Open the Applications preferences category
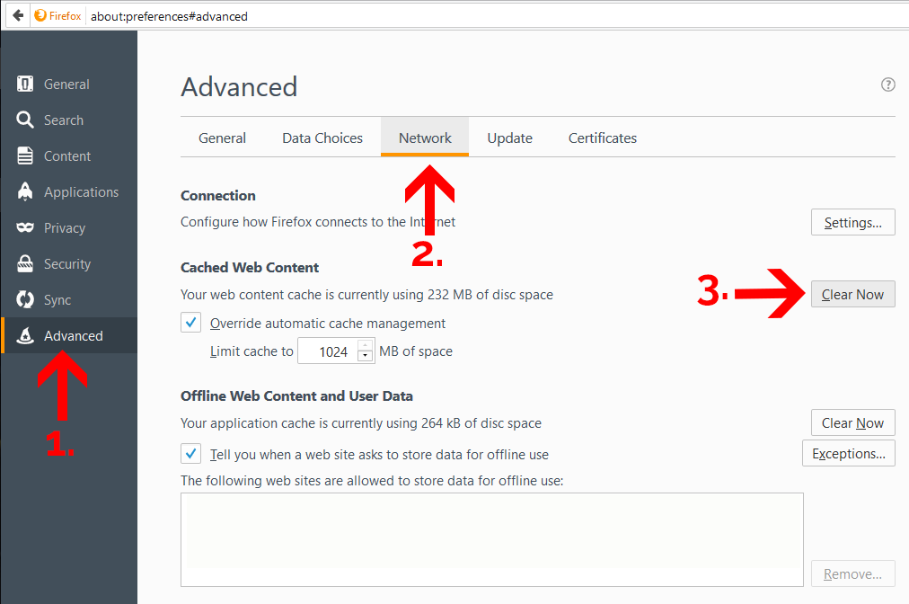The image size is (909, 604). tap(69, 192)
